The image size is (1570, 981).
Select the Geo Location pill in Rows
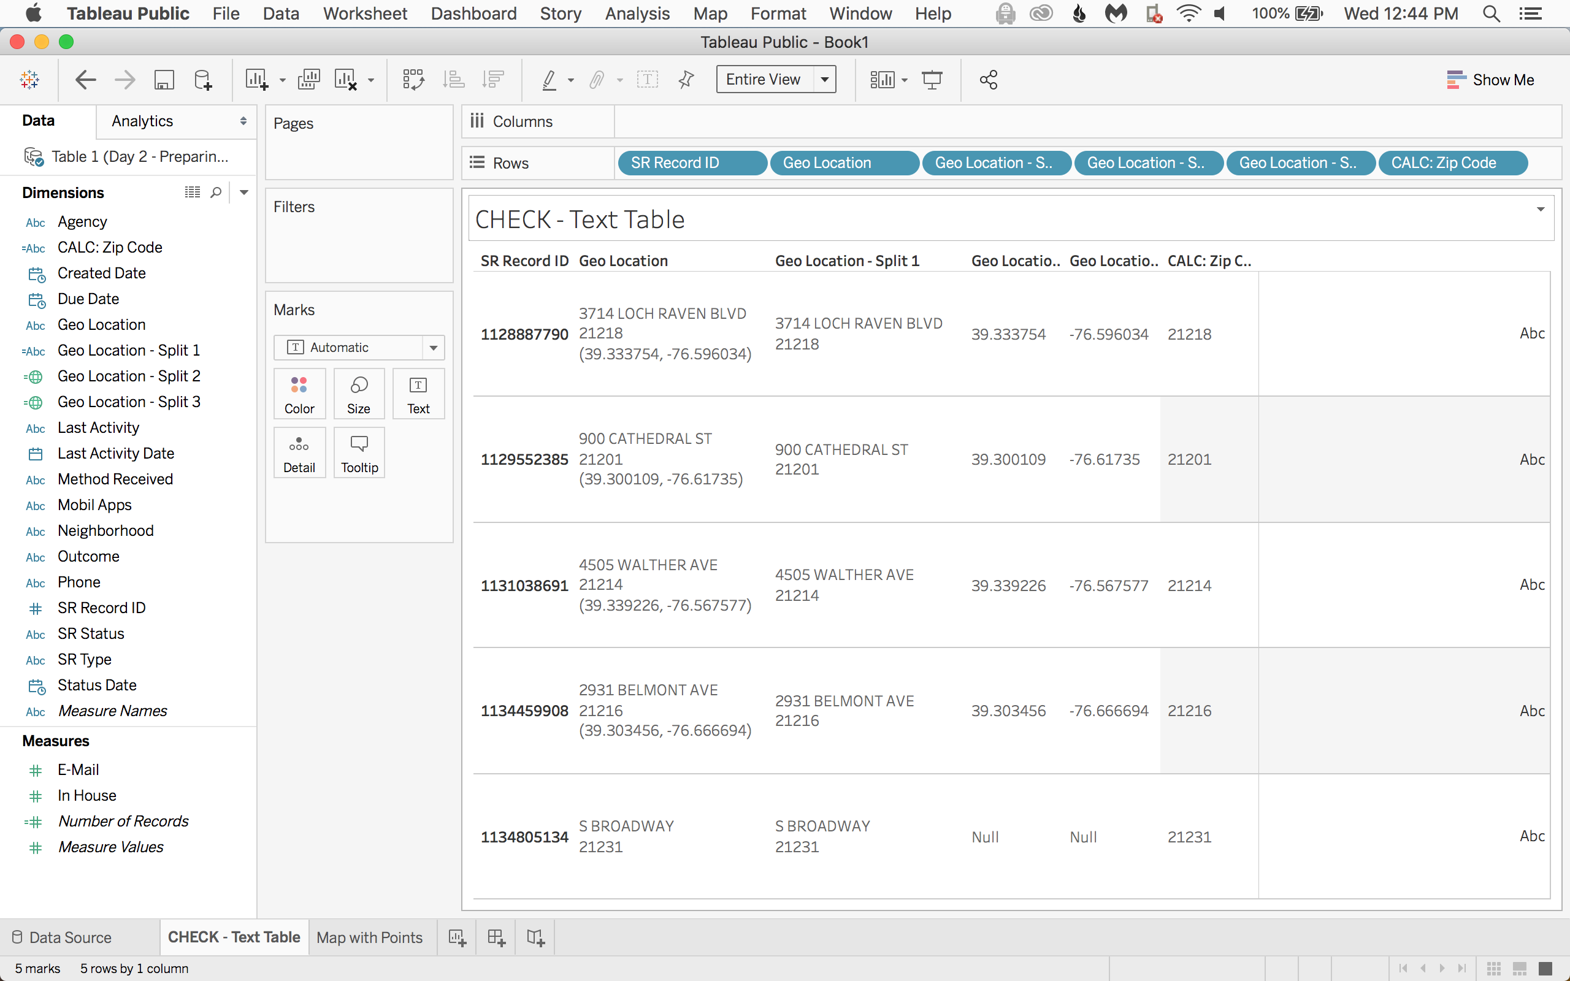pyautogui.click(x=844, y=163)
